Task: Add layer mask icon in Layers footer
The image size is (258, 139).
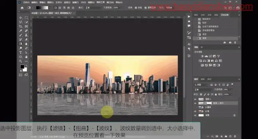Action: click(217, 136)
